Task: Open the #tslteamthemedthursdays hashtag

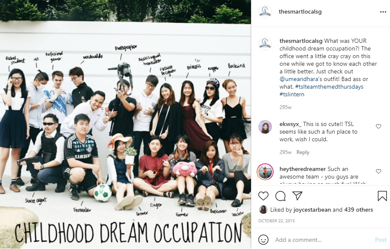Action: pyautogui.click(x=329, y=87)
